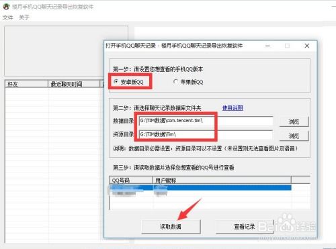The height and width of the screenshot is (249, 336).
Task: Click 浏览 button for 数据目录
Action: (294, 121)
